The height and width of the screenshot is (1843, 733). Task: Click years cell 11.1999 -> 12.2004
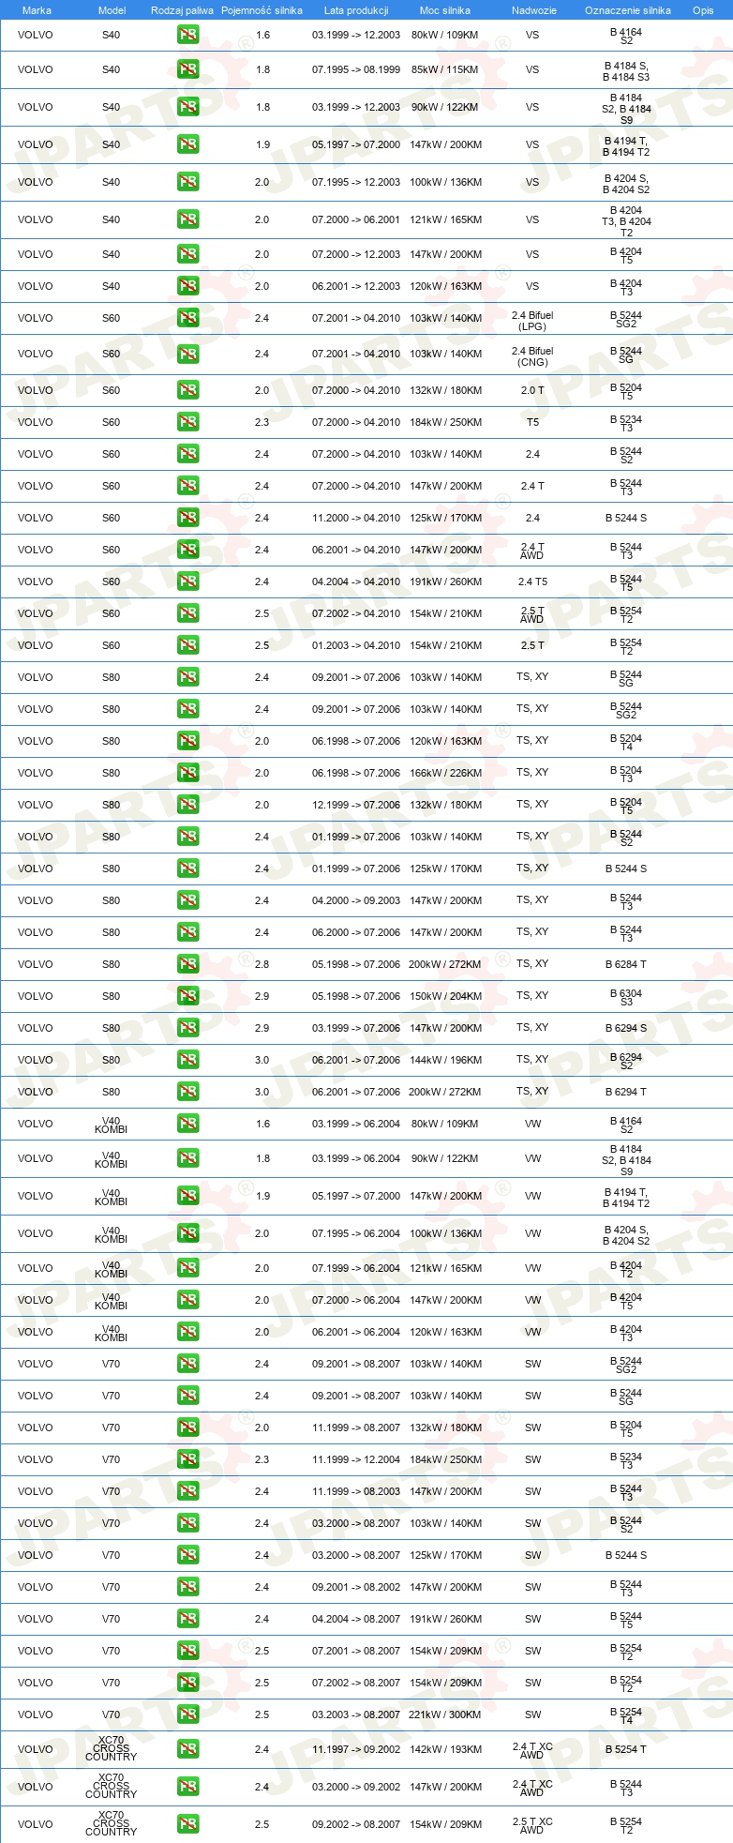click(356, 1459)
